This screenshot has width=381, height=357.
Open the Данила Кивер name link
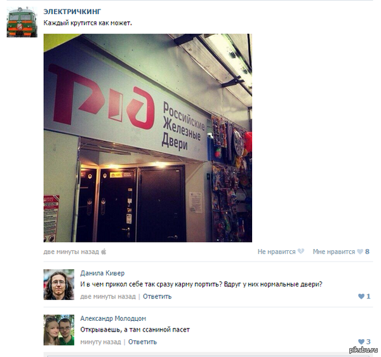pos(102,273)
